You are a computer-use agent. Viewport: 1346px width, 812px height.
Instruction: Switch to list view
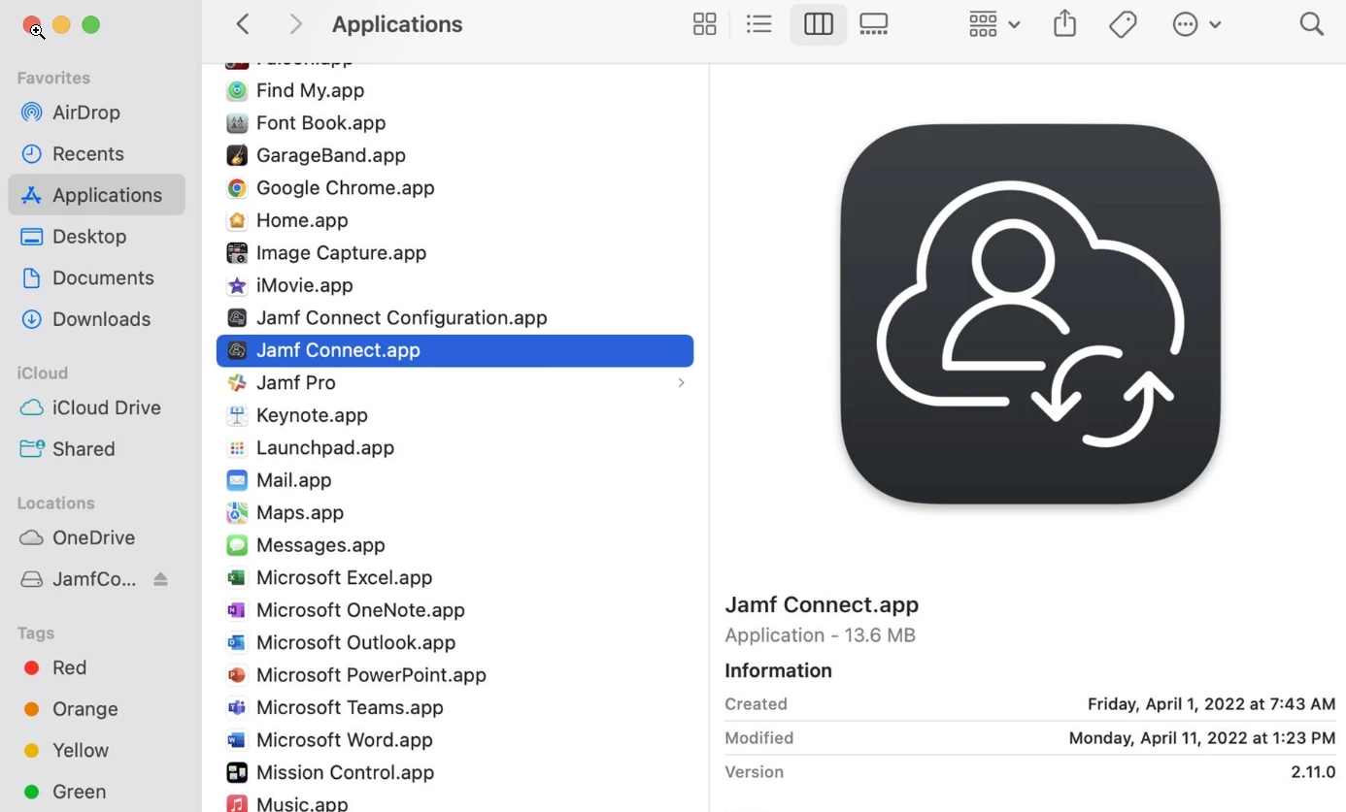tap(759, 24)
